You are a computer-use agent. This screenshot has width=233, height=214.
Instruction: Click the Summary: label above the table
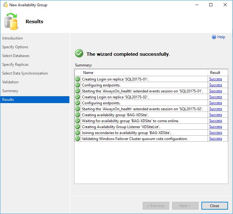pyautogui.click(x=84, y=65)
